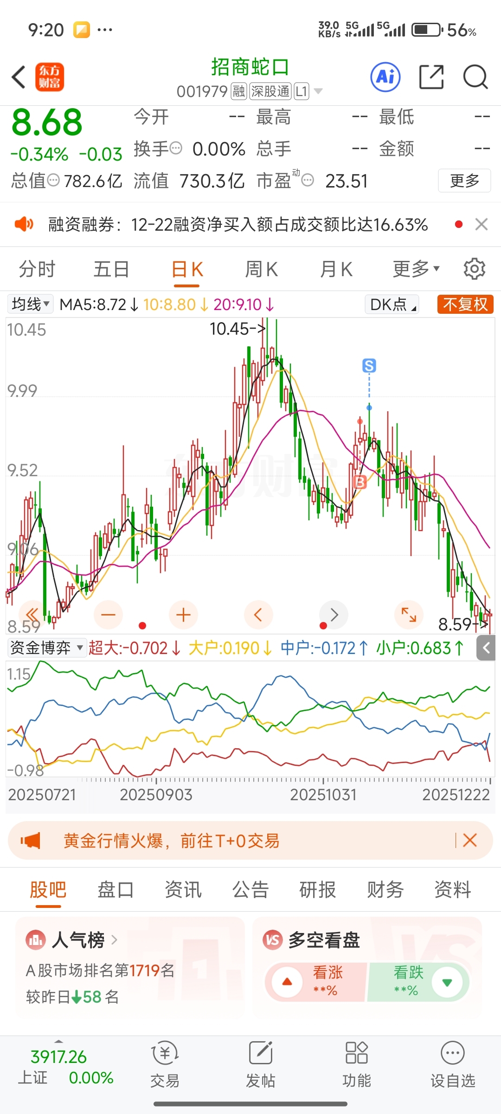
Task: Move chart left one step
Action: pos(258,615)
